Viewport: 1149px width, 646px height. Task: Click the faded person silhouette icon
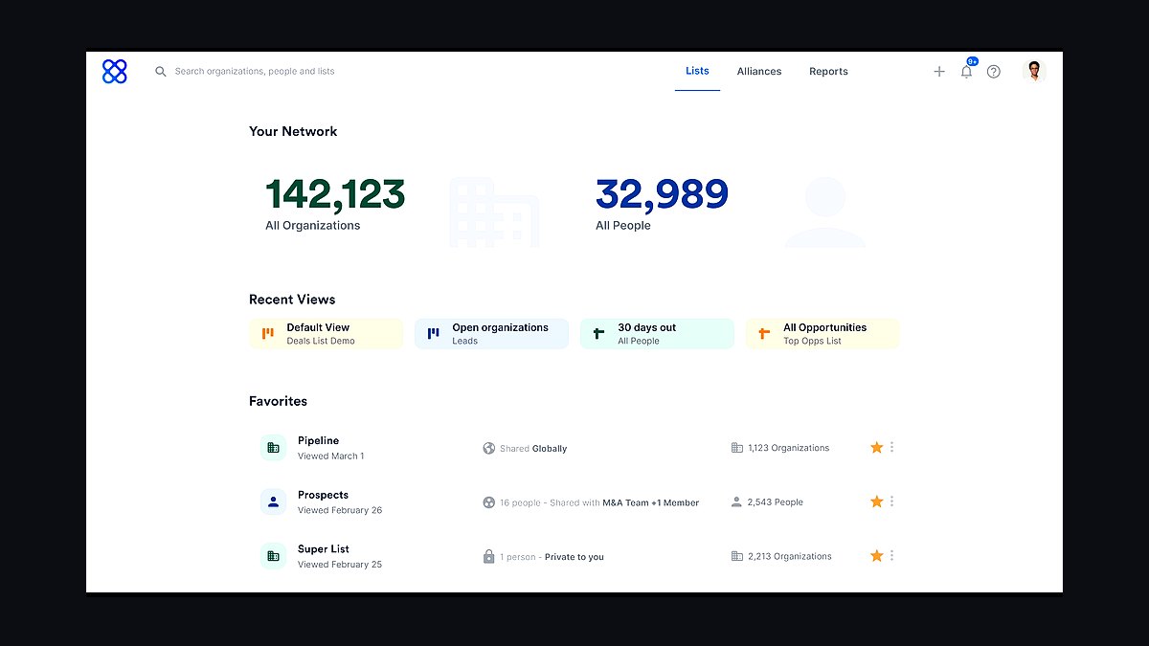pyautogui.click(x=825, y=212)
